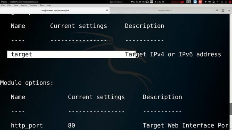The height and width of the screenshot is (130, 232).
Task: Open the network status tray icon
Action: 206,2
